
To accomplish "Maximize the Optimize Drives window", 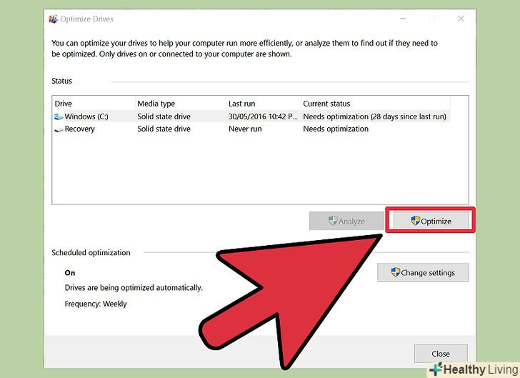I will point(431,19).
